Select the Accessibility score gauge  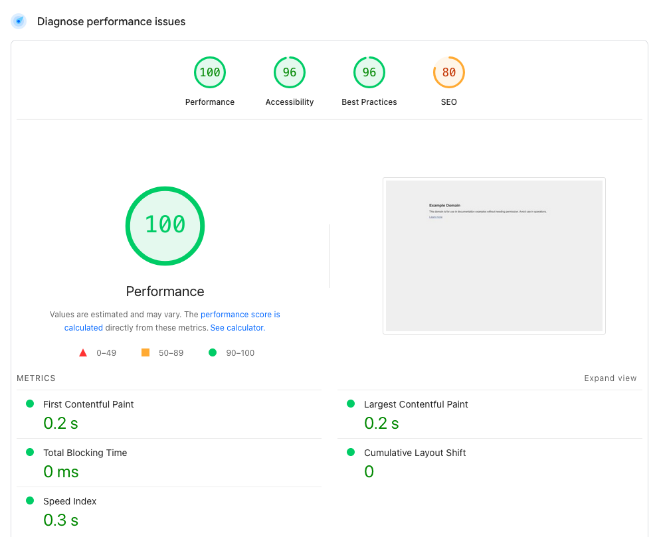pyautogui.click(x=290, y=72)
